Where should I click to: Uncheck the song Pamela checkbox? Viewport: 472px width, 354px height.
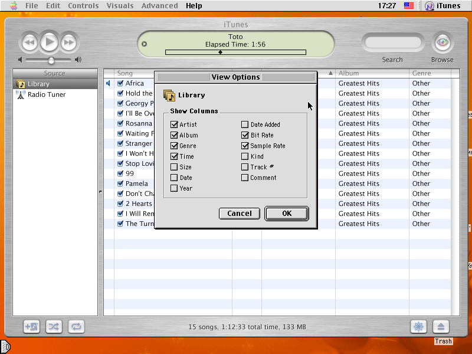[x=120, y=183]
